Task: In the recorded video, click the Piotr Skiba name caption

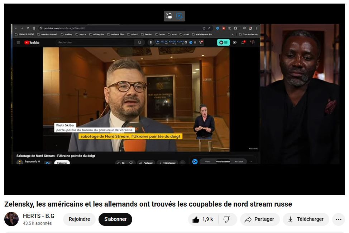Action: 65,125
